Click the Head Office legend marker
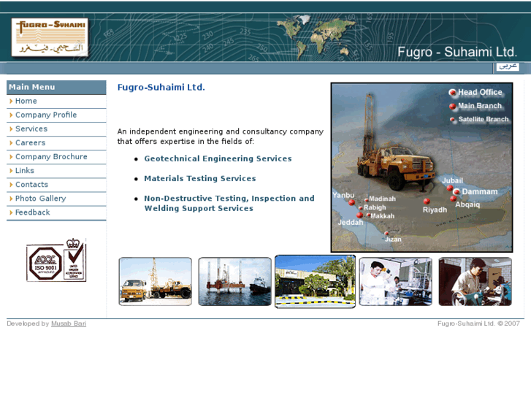 pyautogui.click(x=452, y=93)
